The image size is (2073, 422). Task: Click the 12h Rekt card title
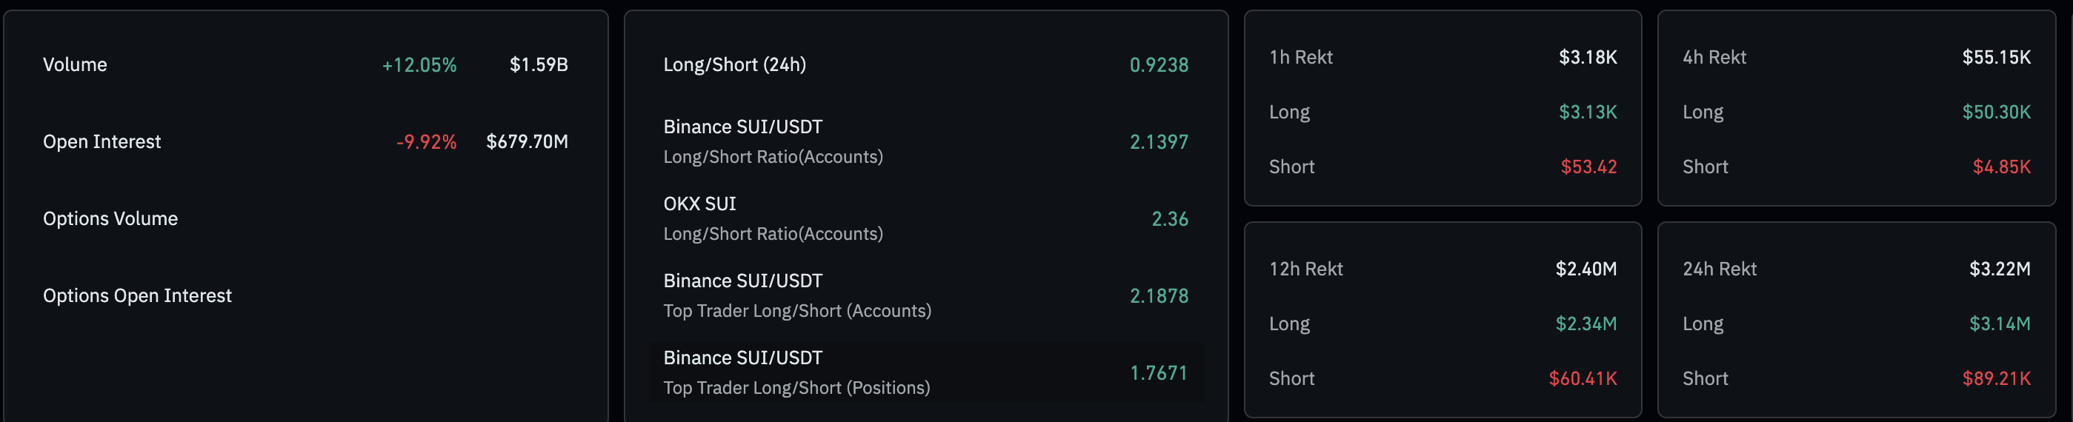tap(1305, 269)
